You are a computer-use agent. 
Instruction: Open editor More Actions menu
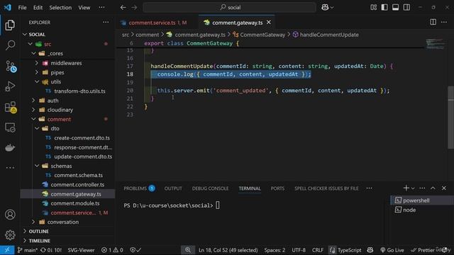(x=444, y=22)
